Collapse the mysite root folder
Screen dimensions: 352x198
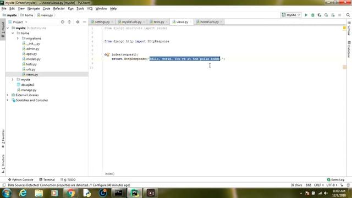click(x=8, y=28)
